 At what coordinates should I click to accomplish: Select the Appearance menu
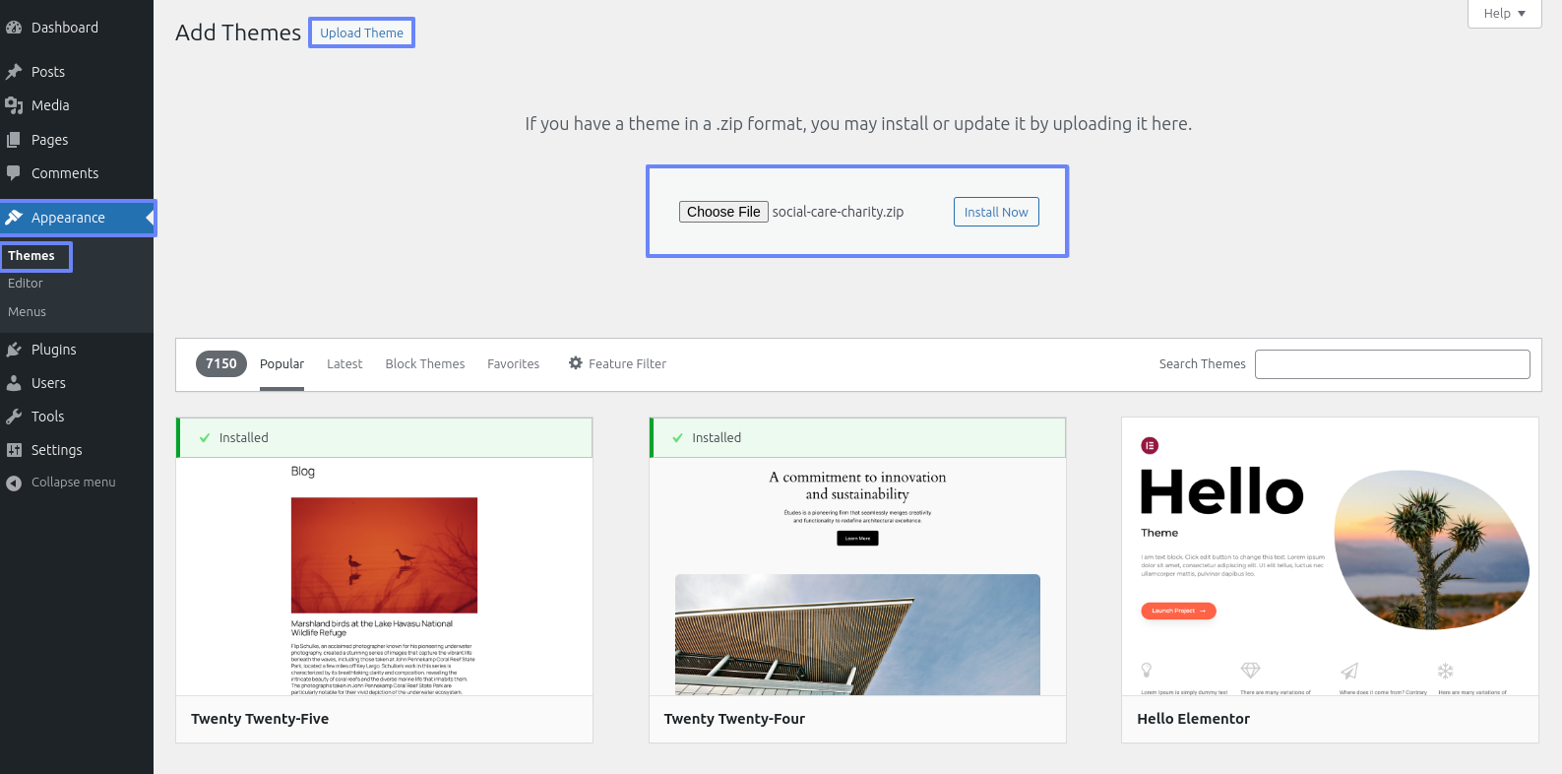pos(77,218)
